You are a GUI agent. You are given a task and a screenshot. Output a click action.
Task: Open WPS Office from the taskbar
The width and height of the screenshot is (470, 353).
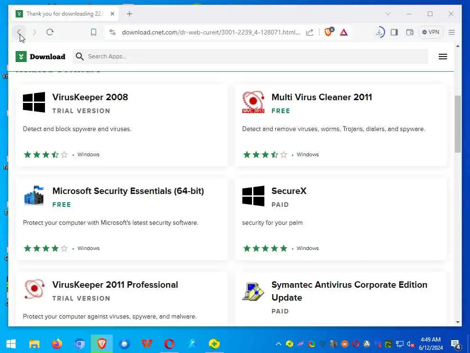click(x=147, y=344)
